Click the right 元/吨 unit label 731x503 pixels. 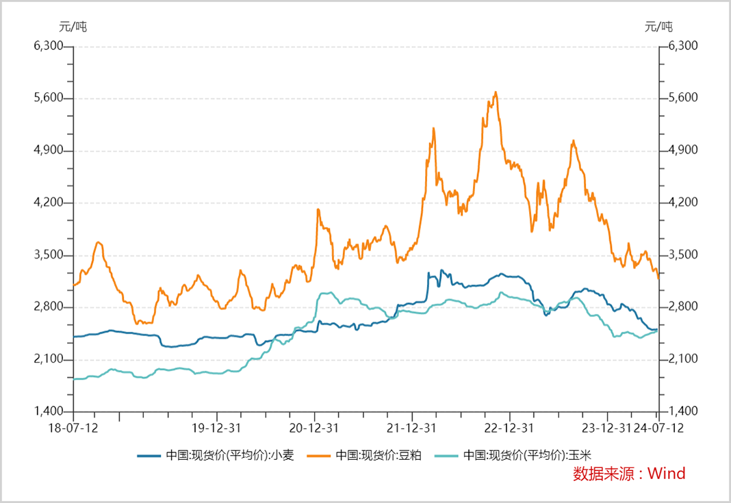(658, 27)
